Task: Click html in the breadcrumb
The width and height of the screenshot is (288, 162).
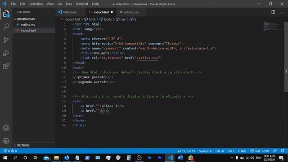Action: pos(90,19)
